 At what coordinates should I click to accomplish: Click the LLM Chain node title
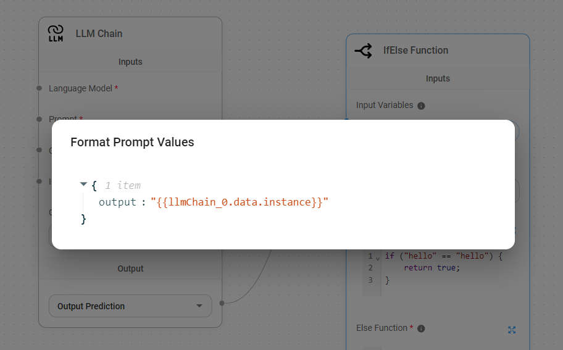click(99, 33)
